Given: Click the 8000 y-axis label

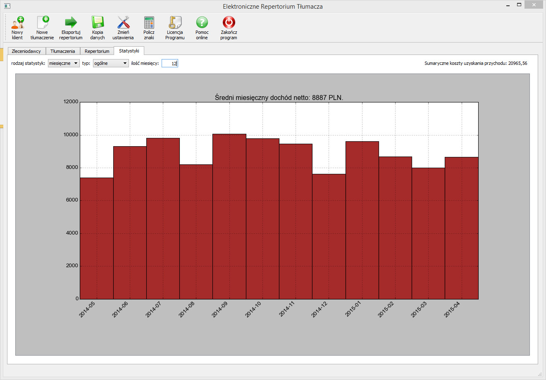Looking at the screenshot, I should pos(72,167).
